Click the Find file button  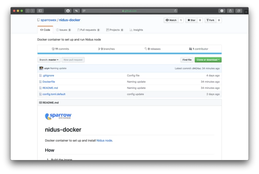[187, 60]
